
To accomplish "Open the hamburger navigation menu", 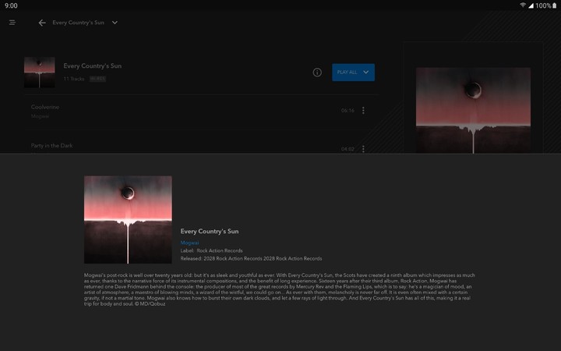I will coord(12,23).
